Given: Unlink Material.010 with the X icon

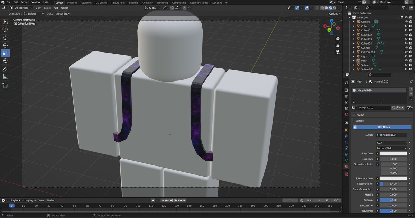Looking at the screenshot, I should pos(403,108).
